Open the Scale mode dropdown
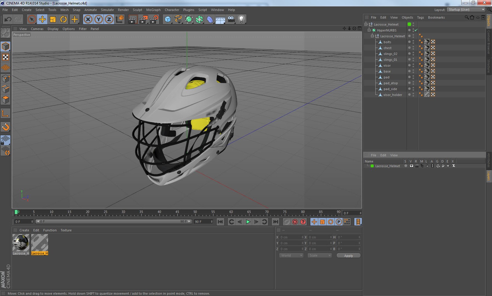 320,255
